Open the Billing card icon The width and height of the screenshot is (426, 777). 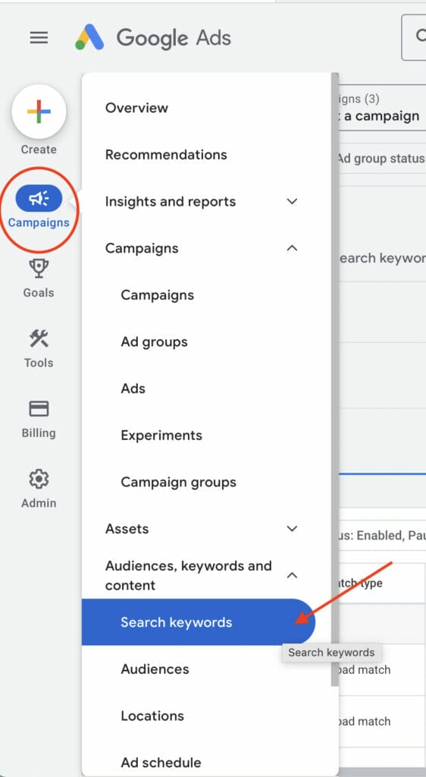click(39, 409)
